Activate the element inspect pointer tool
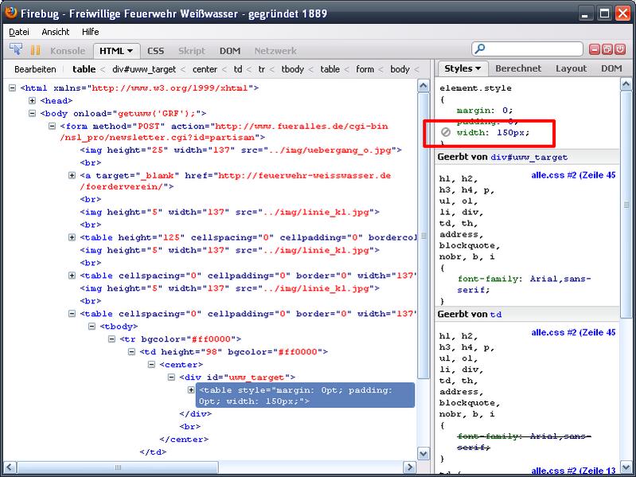The image size is (636, 477). pyautogui.click(x=15, y=50)
